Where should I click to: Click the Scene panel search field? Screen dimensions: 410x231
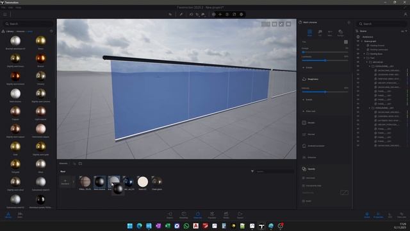click(x=382, y=24)
